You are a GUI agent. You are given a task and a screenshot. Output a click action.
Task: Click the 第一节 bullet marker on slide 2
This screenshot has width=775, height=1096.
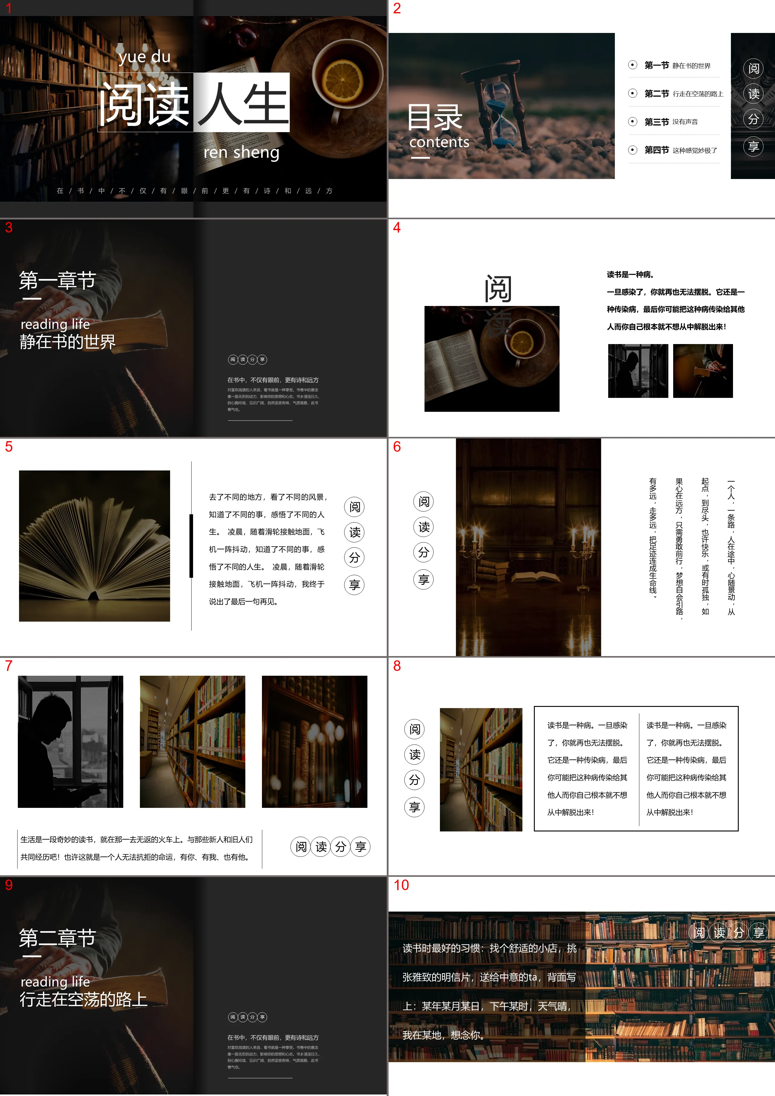[633, 65]
